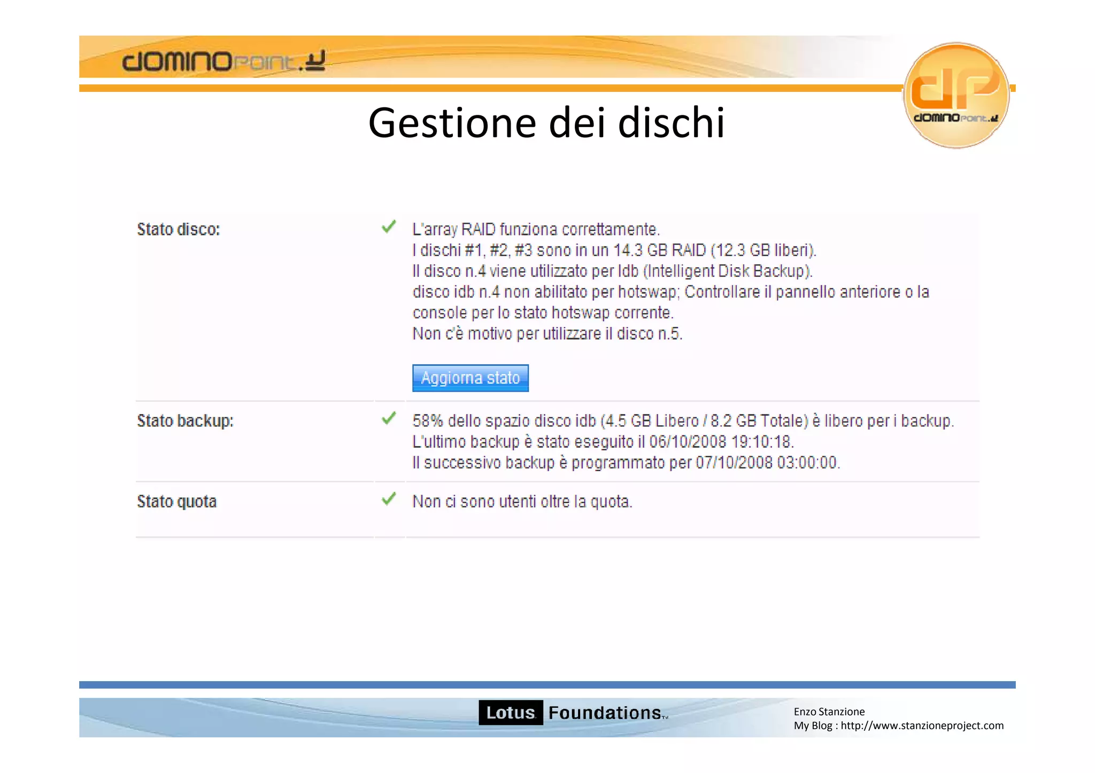1095x773 pixels.
Task: Click green checkmark next to Stato quota
Action: pyautogui.click(x=389, y=499)
